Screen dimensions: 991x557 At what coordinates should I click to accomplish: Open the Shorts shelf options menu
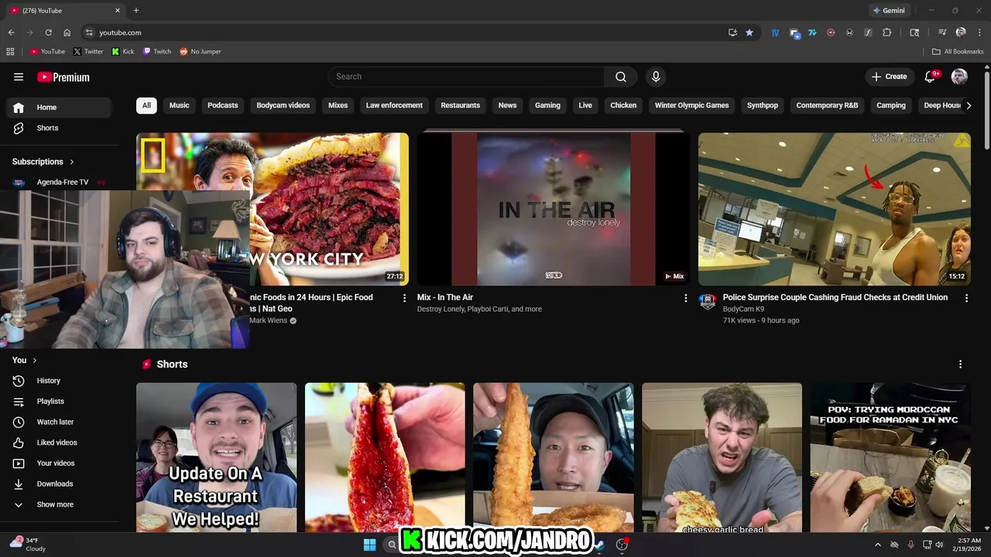pyautogui.click(x=961, y=364)
